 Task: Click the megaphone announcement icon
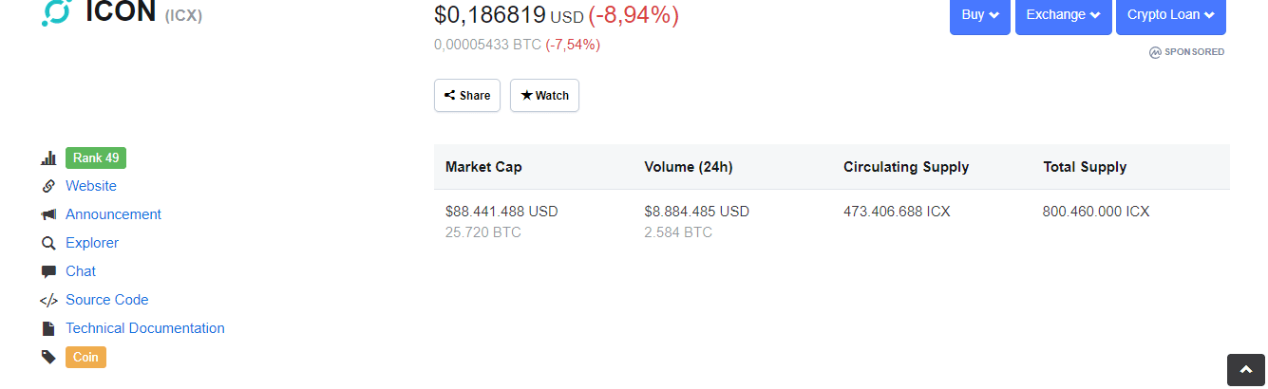[x=48, y=214]
